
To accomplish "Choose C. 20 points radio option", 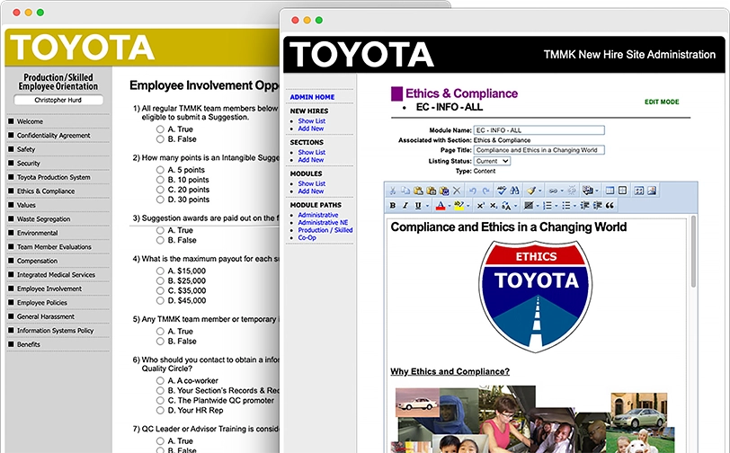I will pyautogui.click(x=160, y=190).
